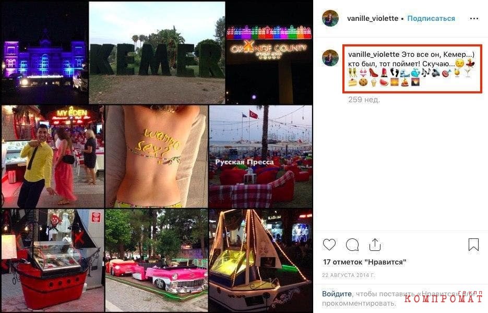The height and width of the screenshot is (313, 488).
Task: Share the post using the upload arrow icon
Action: pos(375,245)
